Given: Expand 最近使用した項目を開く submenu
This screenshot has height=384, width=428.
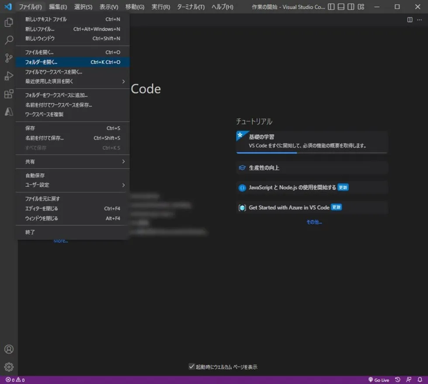Looking at the screenshot, I should point(72,81).
